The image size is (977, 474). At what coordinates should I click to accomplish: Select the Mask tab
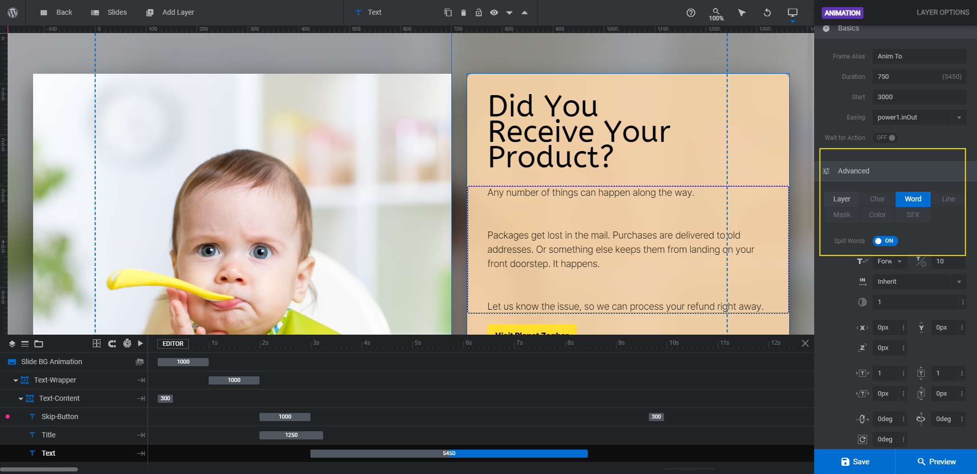(x=842, y=215)
